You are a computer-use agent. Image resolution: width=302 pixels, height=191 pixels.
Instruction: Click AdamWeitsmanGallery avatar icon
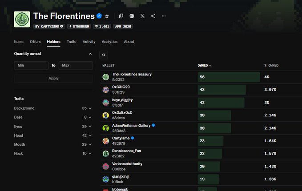tap(106, 128)
